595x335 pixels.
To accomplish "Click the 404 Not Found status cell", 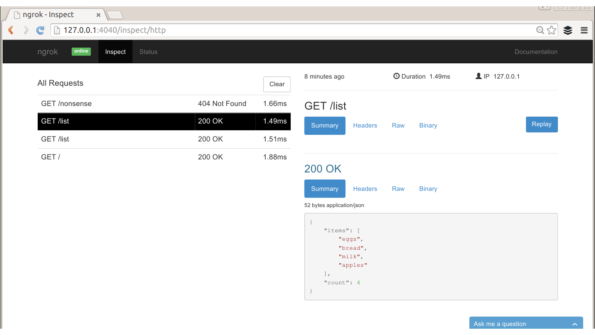I will click(x=222, y=104).
